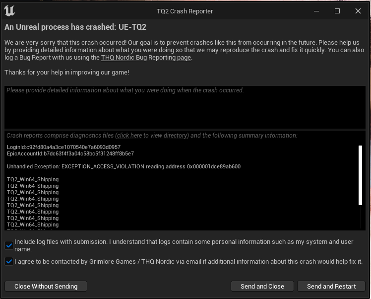Screen dimensions: 371x299
Task: Minimize the TQ2 Crash Reporter window
Action: pyautogui.click(x=316, y=11)
